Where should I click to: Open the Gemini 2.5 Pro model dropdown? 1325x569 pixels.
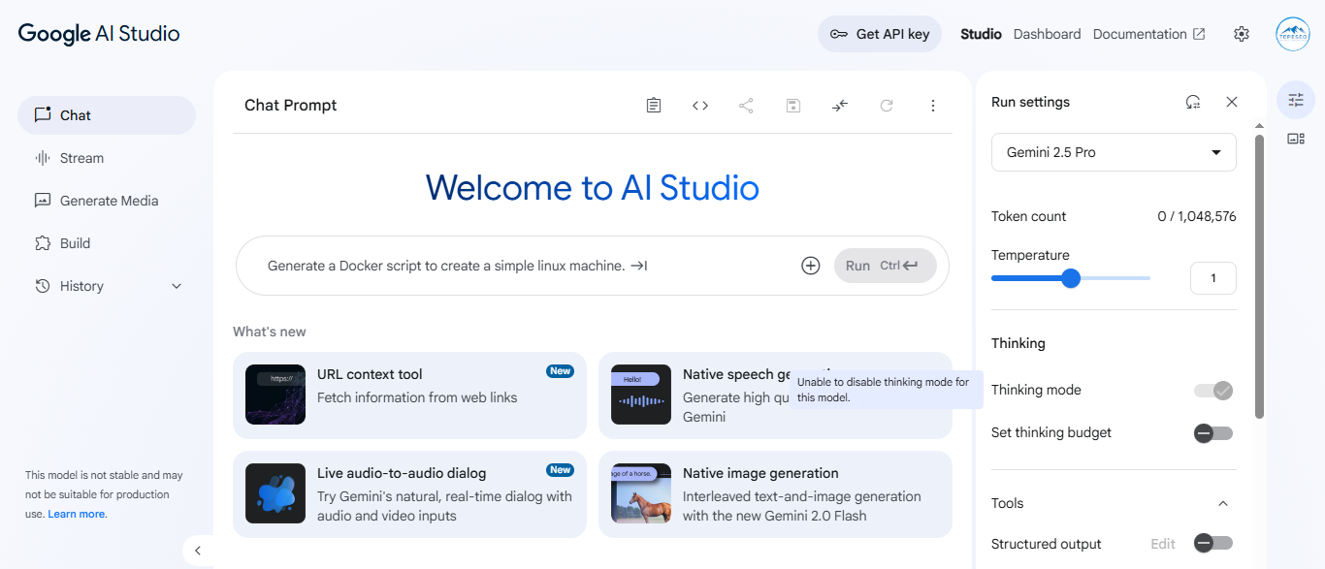coord(1114,152)
